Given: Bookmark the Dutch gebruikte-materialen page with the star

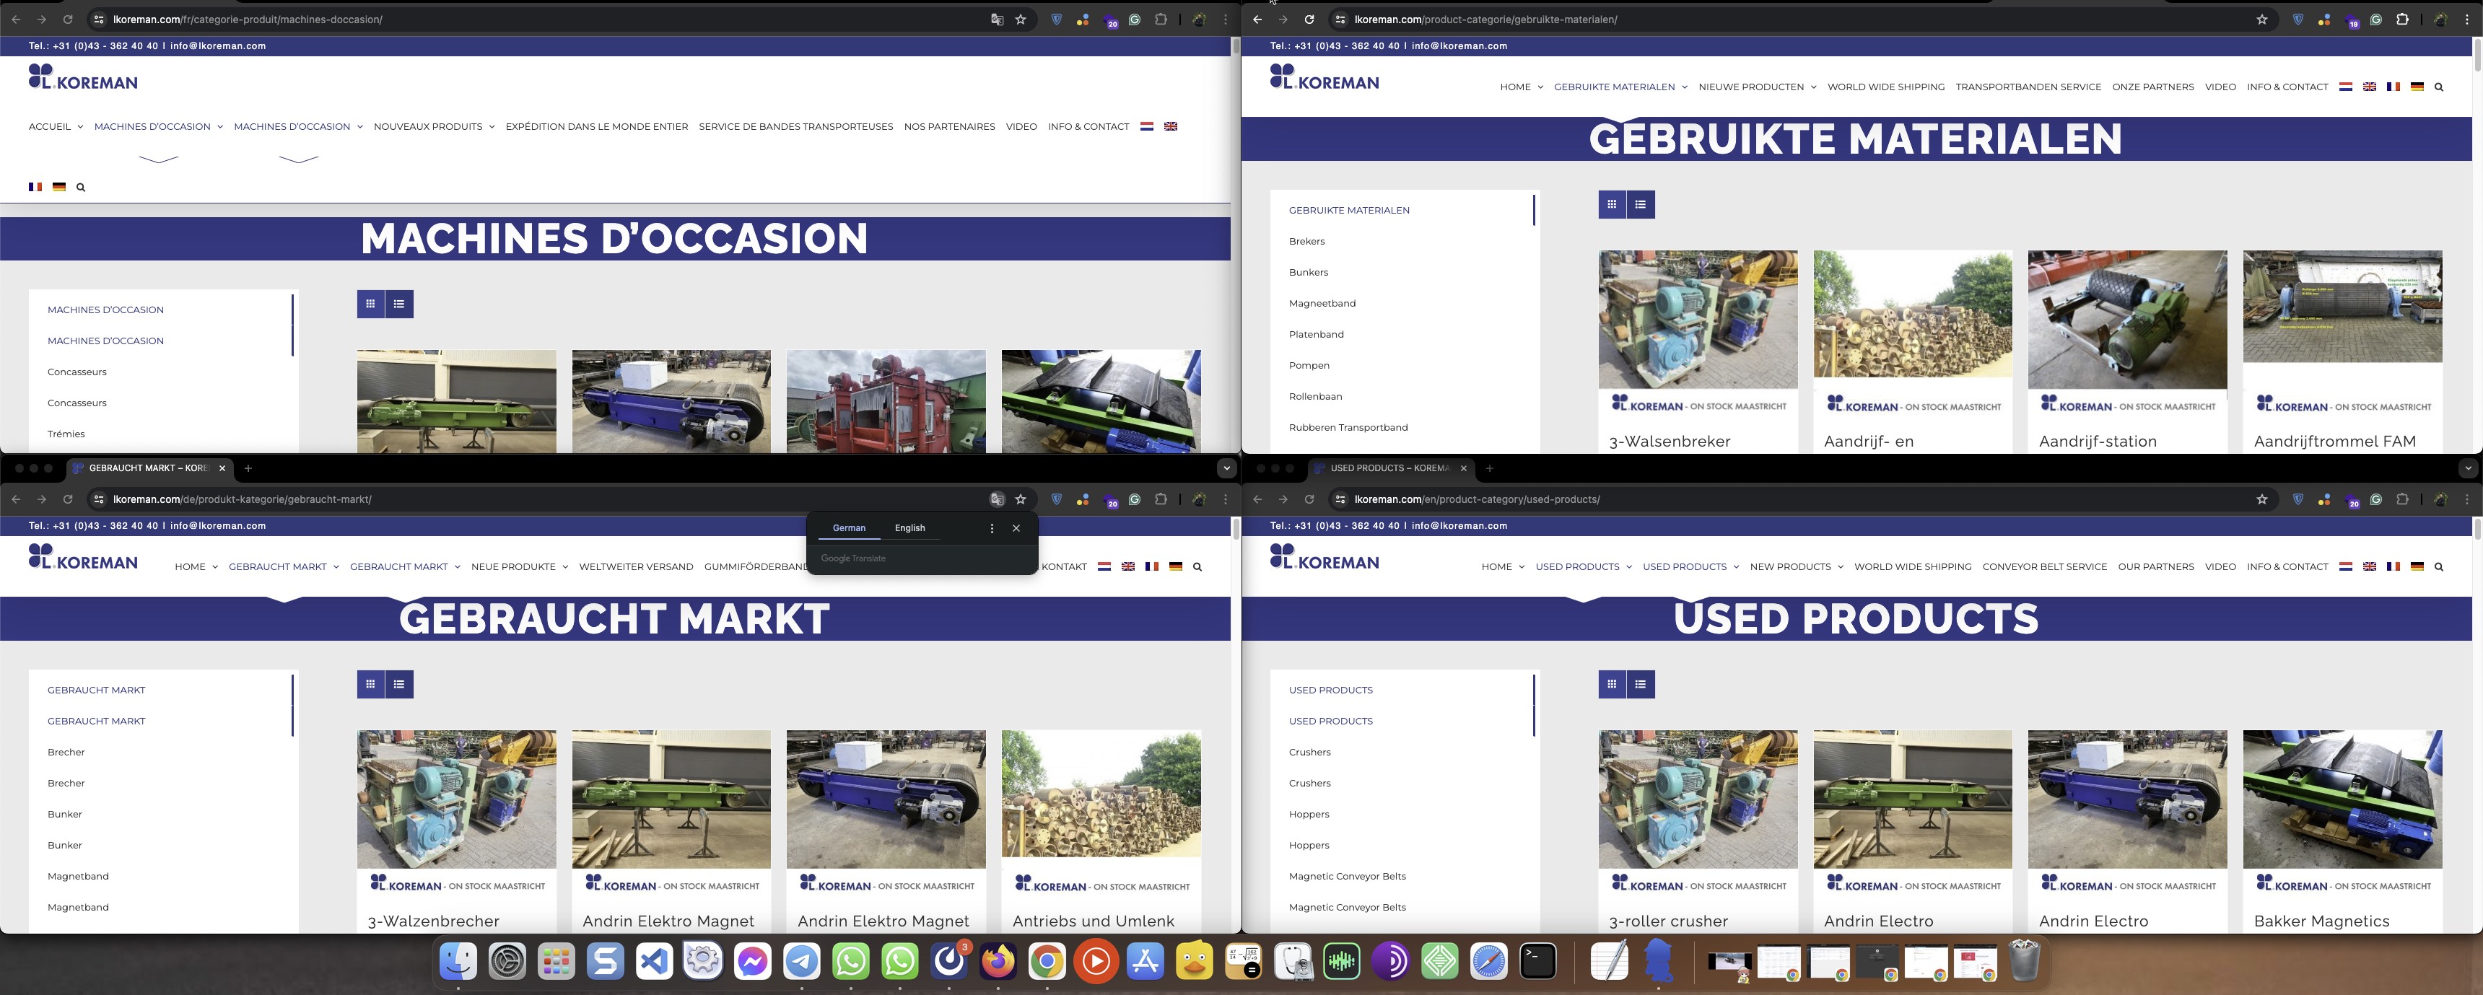Looking at the screenshot, I should [2262, 19].
